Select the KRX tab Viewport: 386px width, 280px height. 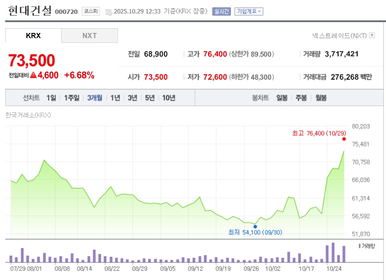(33, 36)
